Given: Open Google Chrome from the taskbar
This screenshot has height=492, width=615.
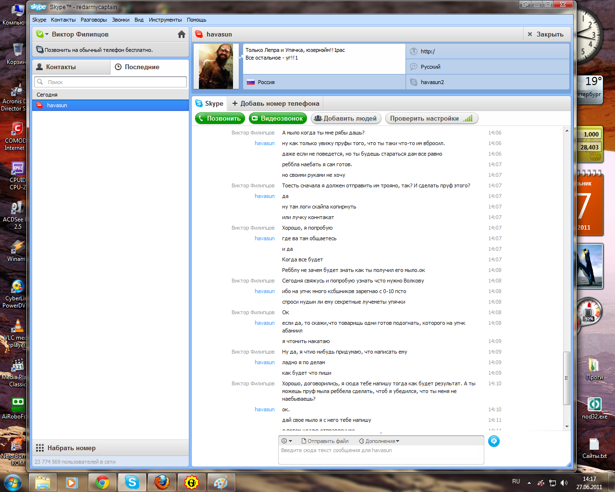Looking at the screenshot, I should coord(102,482).
